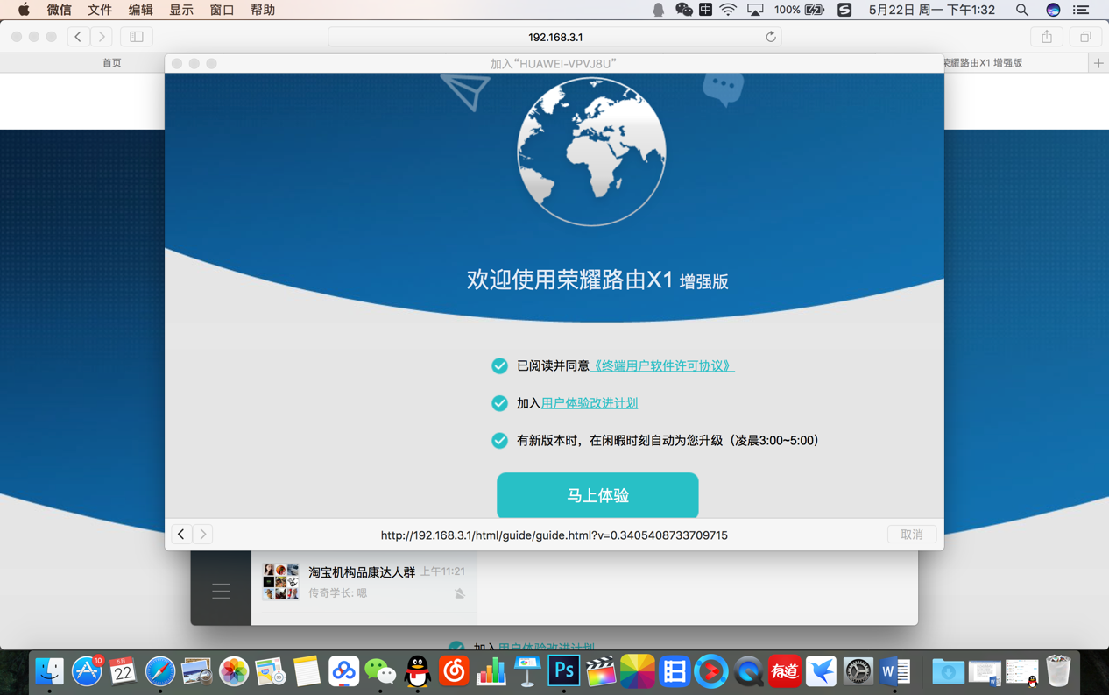Click the date and time 下午1:32
This screenshot has height=695, width=1109.
click(932, 10)
